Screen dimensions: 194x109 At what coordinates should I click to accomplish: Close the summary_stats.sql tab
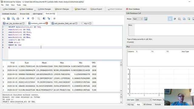click(x=47, y=23)
